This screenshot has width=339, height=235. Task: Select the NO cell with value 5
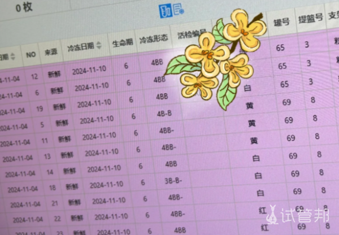pyautogui.click(x=42, y=124)
